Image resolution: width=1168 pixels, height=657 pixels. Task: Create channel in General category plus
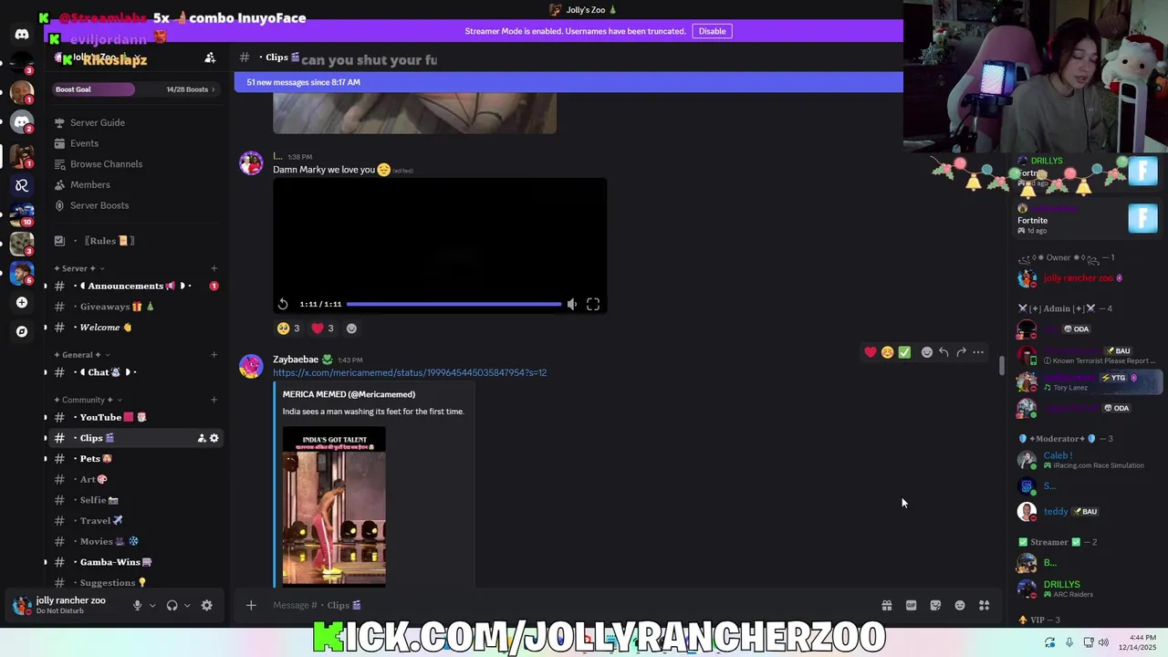pyautogui.click(x=214, y=354)
